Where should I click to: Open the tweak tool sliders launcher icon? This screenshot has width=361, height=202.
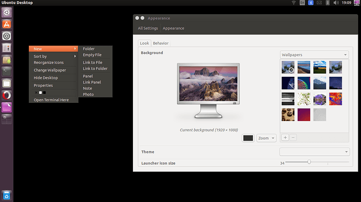[x=6, y=48]
